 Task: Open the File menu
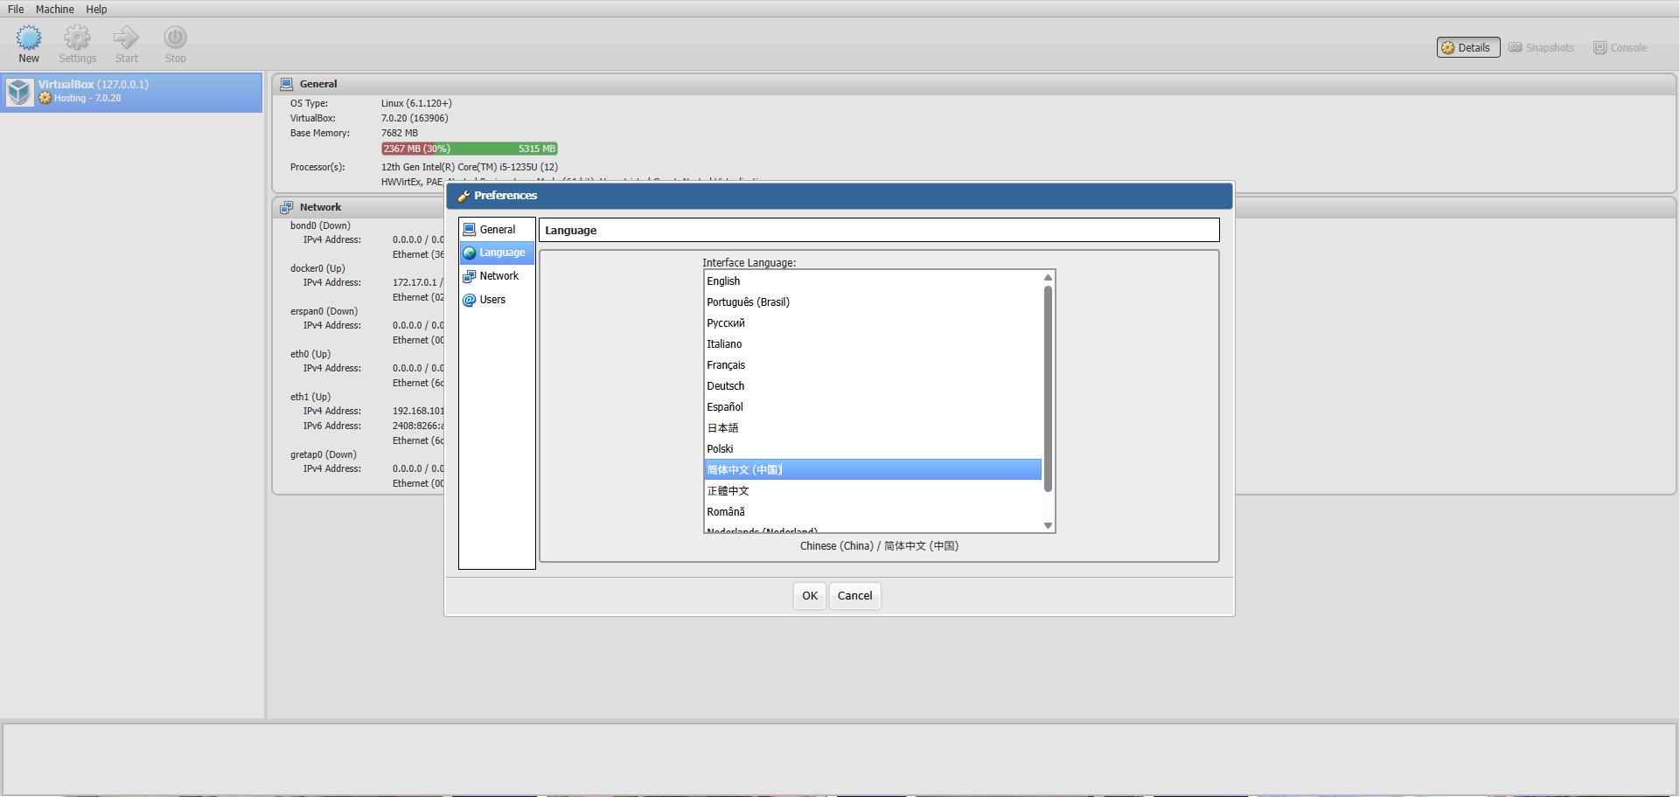pos(16,9)
